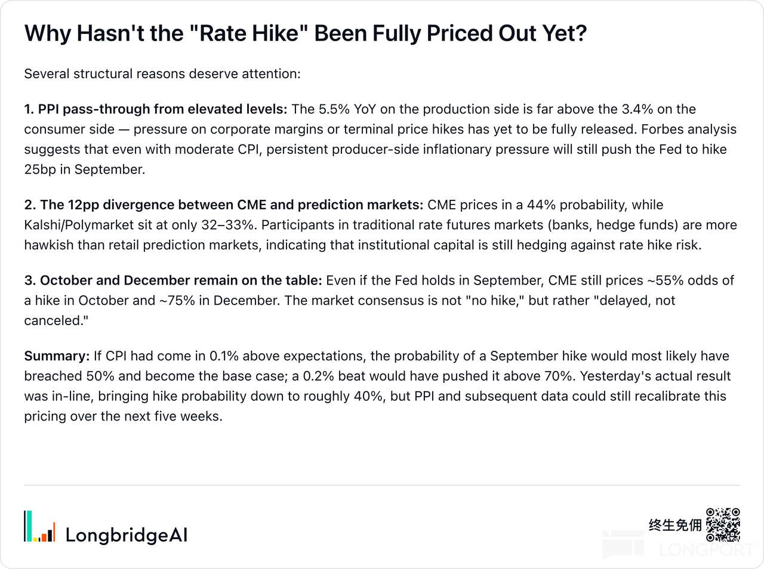The height and width of the screenshot is (569, 764).
Task: Click the "delayed, not canceled" quote
Action: [x=349, y=310]
